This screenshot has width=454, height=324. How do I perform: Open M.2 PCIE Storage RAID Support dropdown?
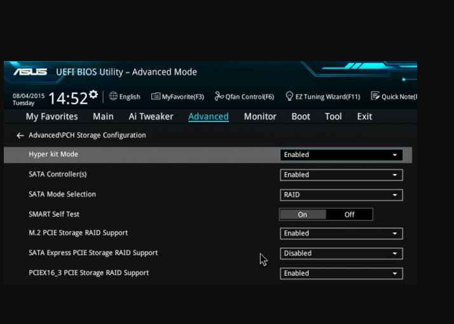point(341,233)
